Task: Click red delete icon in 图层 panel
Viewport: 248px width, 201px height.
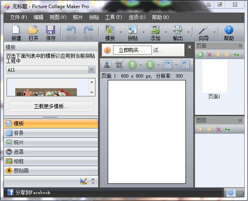Action: coord(218,130)
